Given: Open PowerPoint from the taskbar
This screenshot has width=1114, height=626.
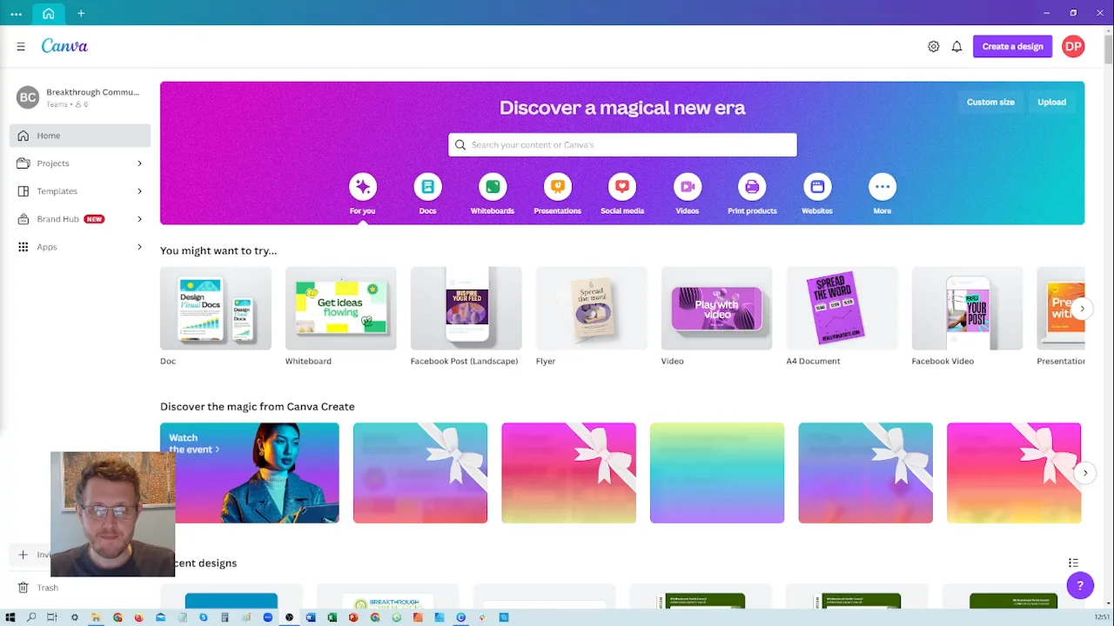Looking at the screenshot, I should (x=353, y=617).
